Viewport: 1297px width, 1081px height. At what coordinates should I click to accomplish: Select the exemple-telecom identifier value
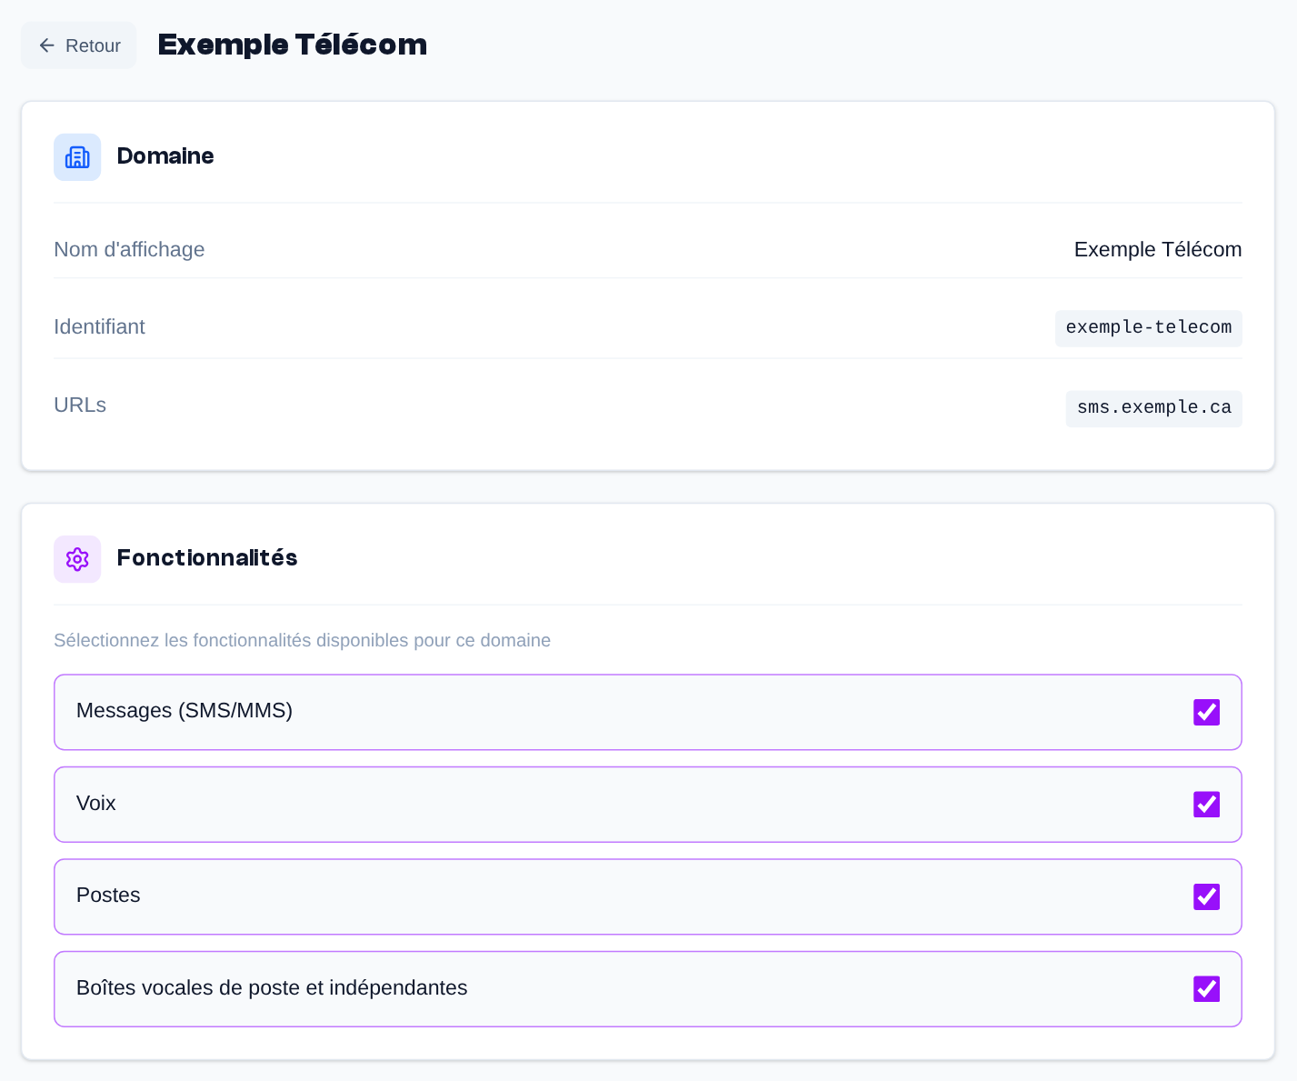[1149, 327]
